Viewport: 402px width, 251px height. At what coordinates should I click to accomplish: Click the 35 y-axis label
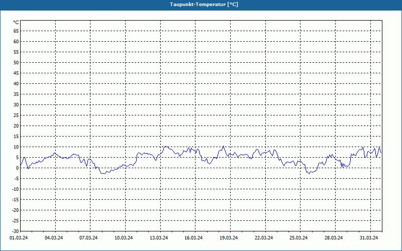tap(16, 94)
